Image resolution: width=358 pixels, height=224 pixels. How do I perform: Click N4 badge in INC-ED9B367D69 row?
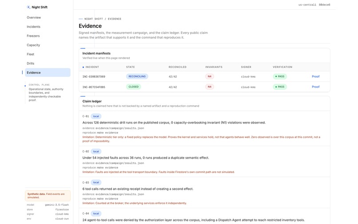(209, 76)
